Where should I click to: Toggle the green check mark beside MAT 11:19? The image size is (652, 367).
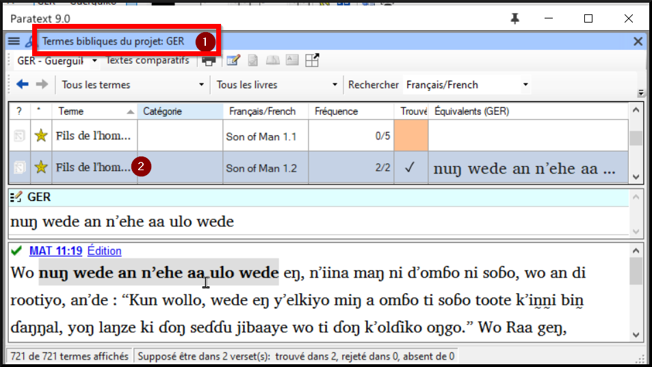(16, 251)
